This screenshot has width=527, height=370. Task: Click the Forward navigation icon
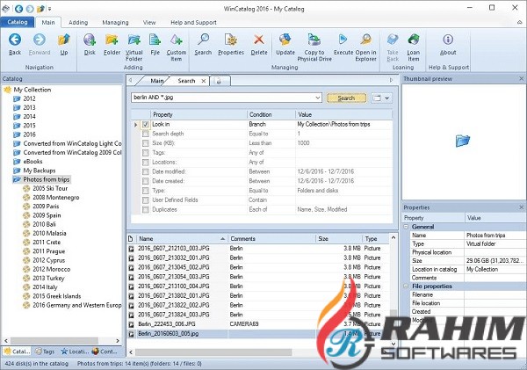click(40, 40)
